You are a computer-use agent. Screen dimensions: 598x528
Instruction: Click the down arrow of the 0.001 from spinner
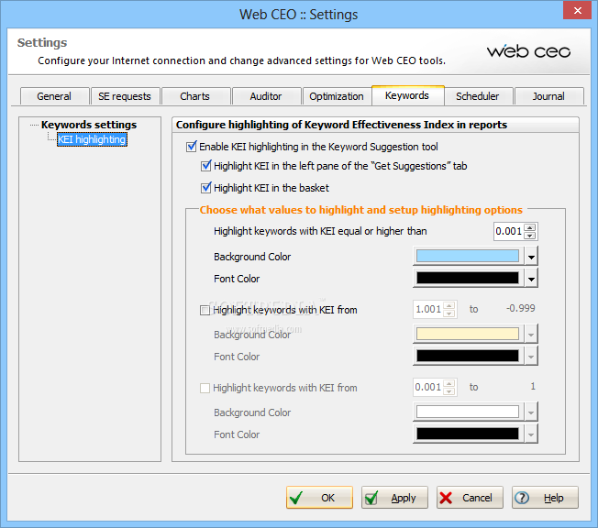449,391
